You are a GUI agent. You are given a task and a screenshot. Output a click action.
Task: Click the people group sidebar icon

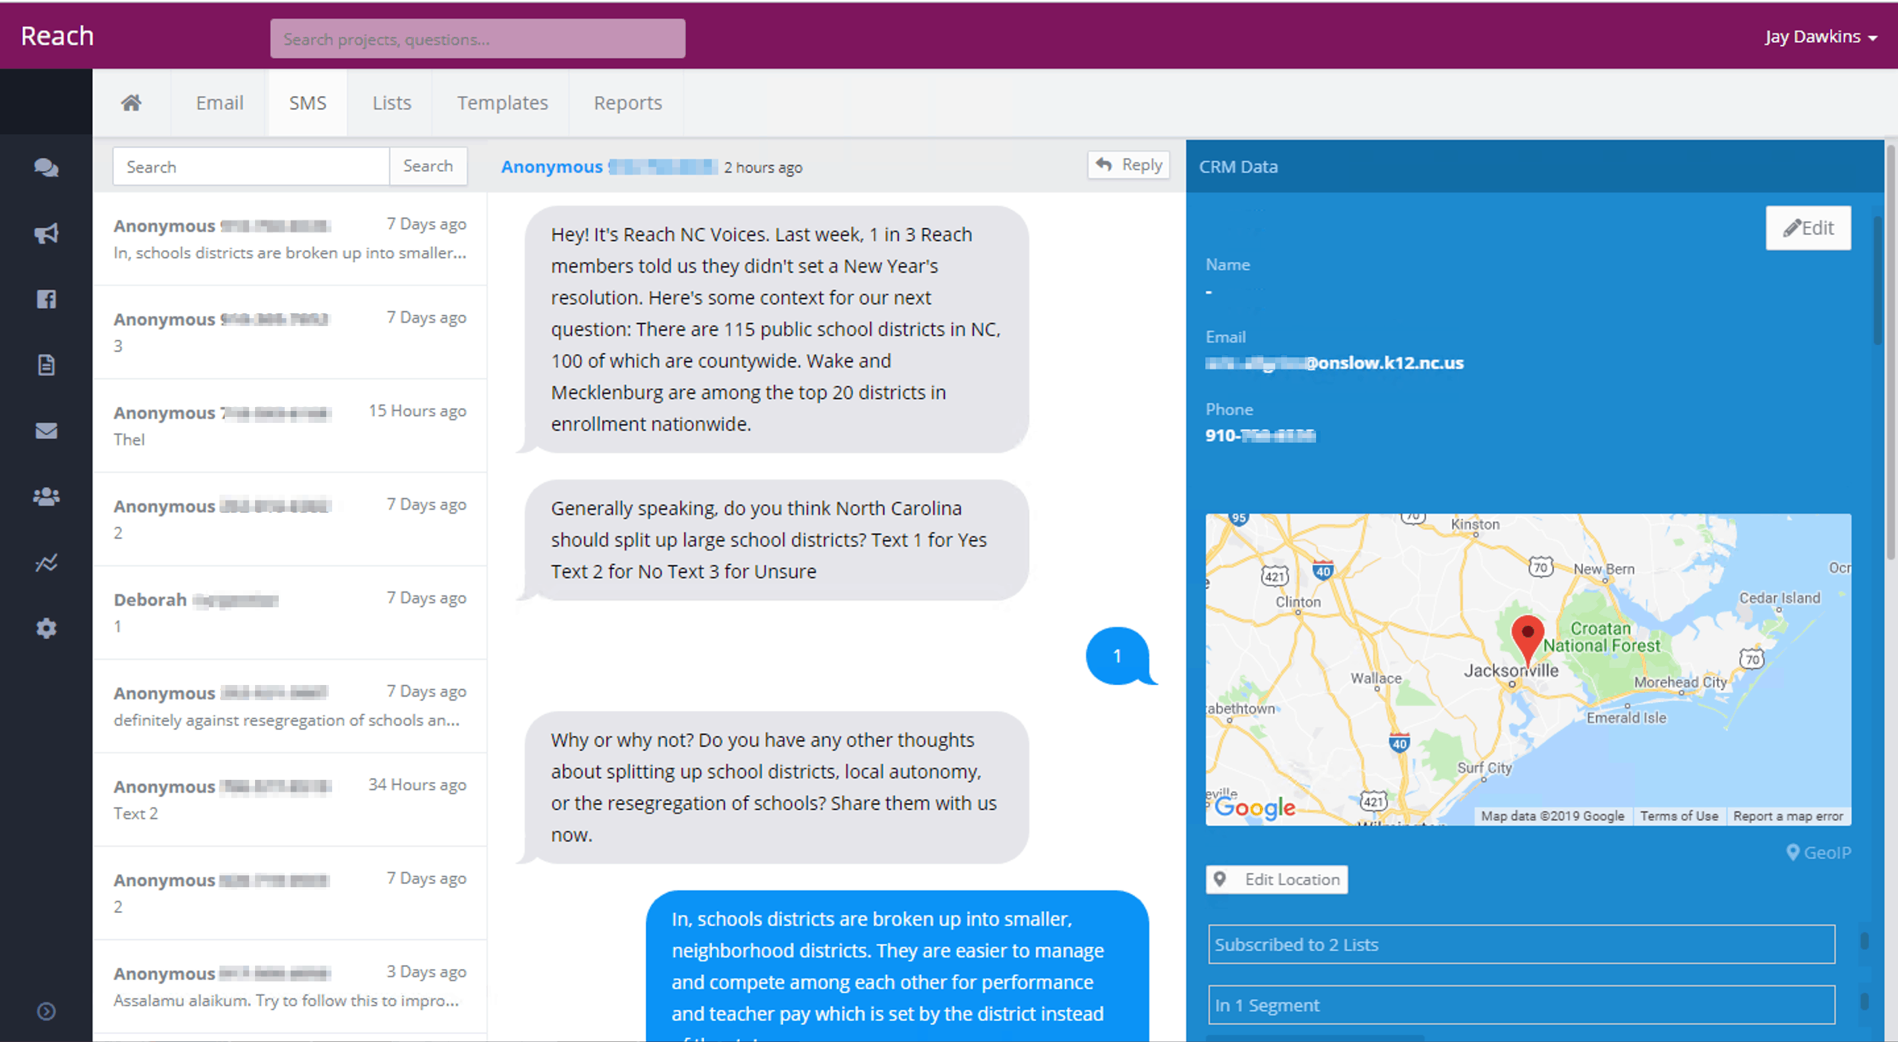coord(45,497)
